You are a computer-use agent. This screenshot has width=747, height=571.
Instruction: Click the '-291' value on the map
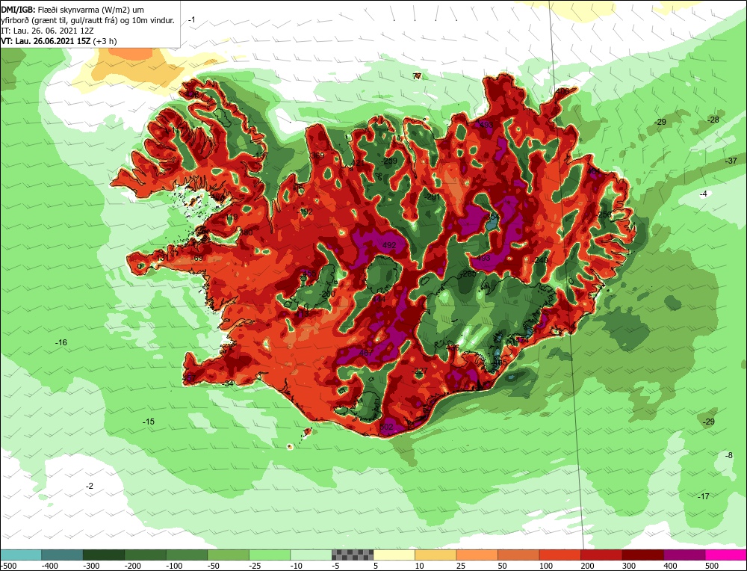pyautogui.click(x=433, y=197)
